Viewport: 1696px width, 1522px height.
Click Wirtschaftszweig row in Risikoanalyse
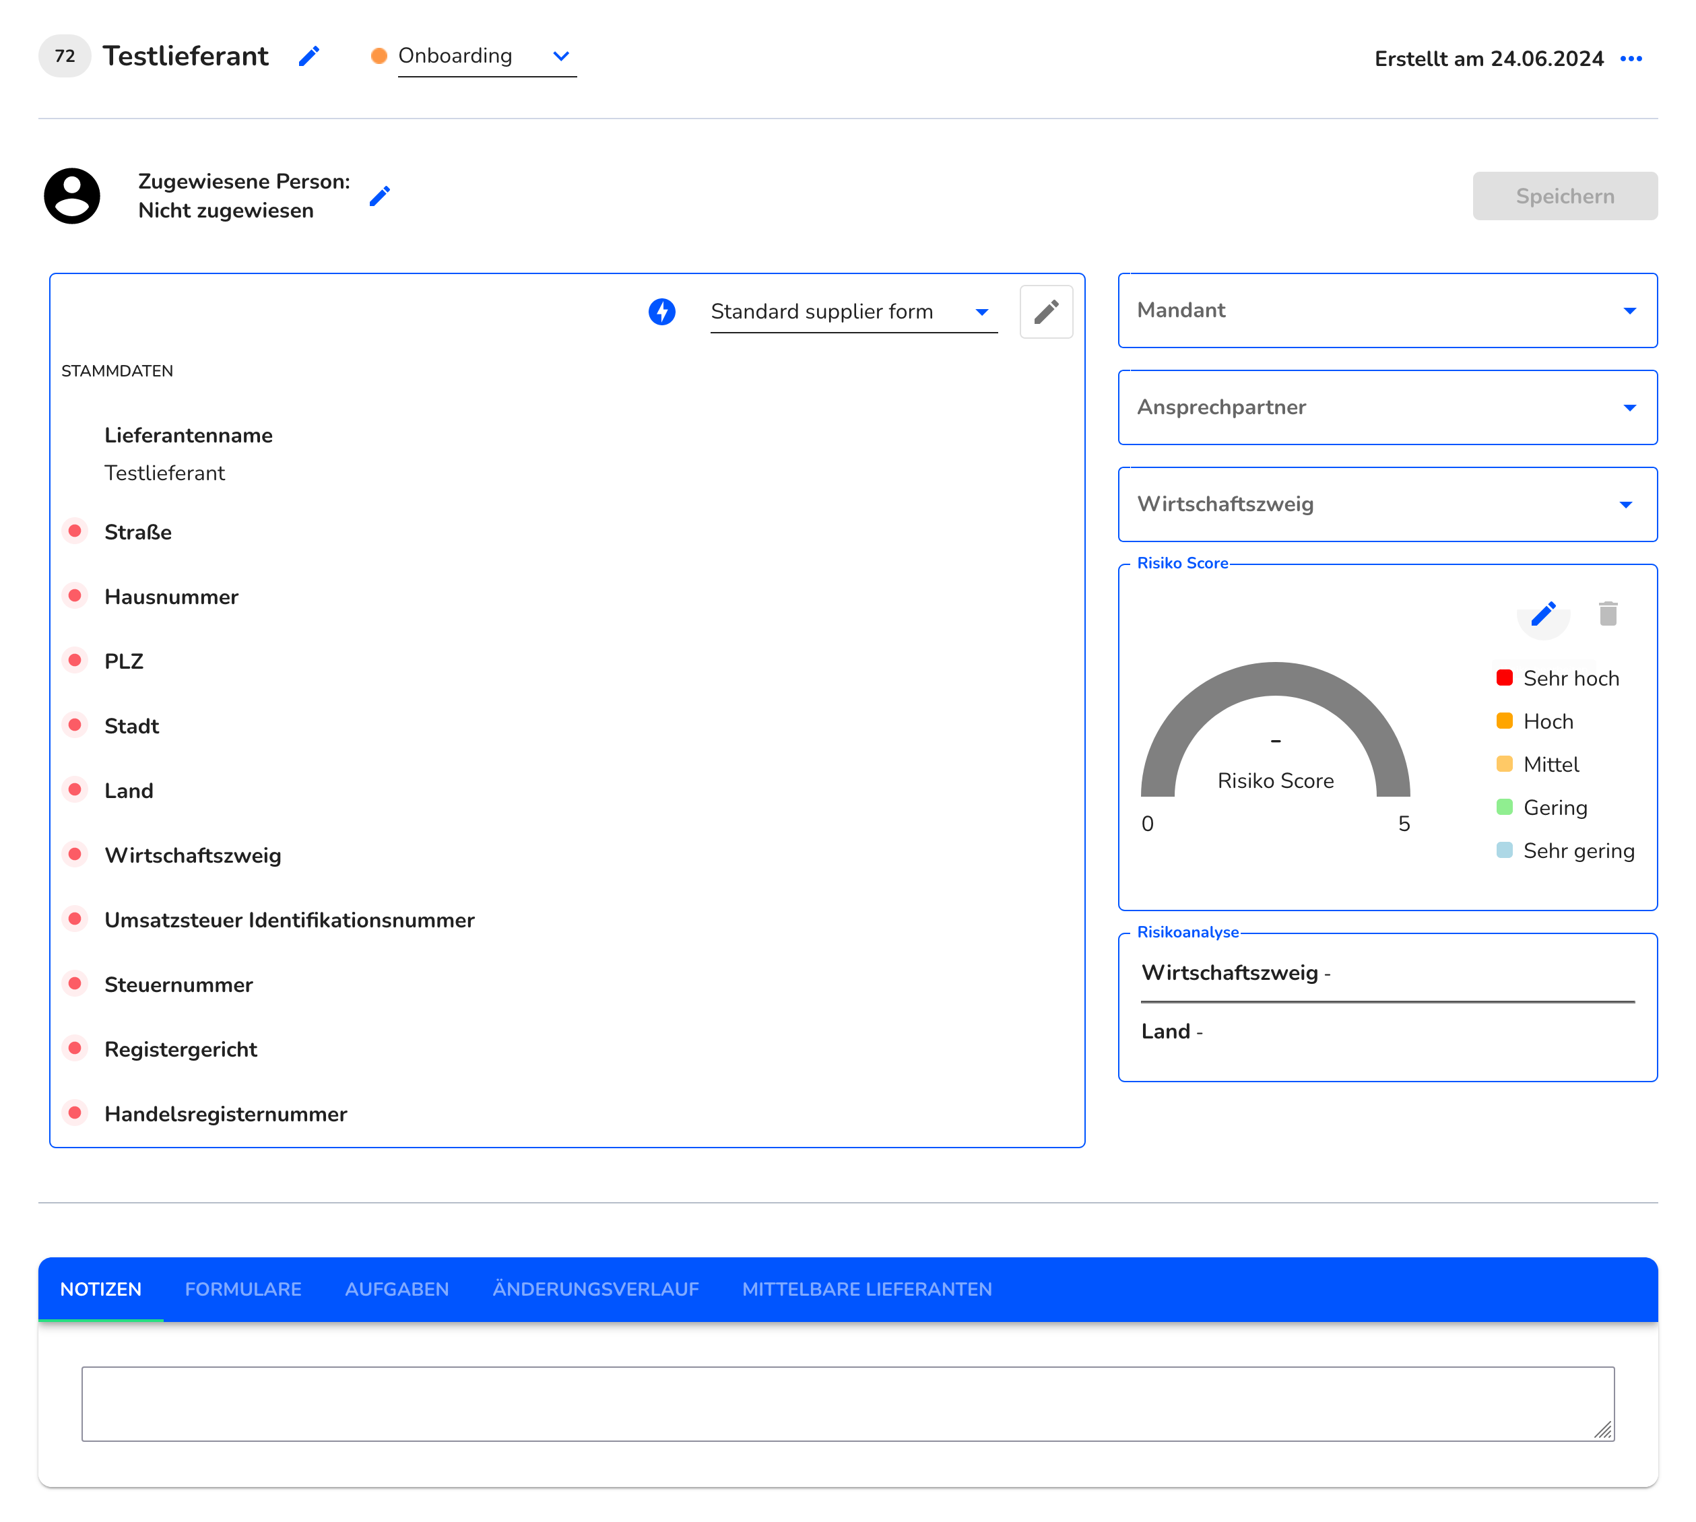pyautogui.click(x=1388, y=972)
